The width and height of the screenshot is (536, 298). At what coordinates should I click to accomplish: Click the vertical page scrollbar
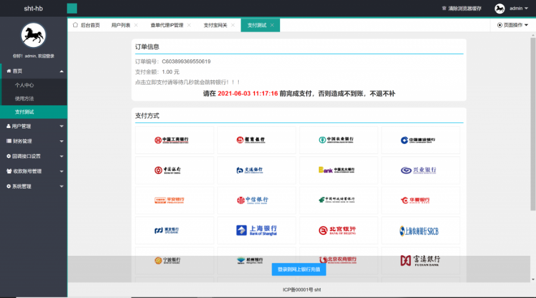point(532,119)
